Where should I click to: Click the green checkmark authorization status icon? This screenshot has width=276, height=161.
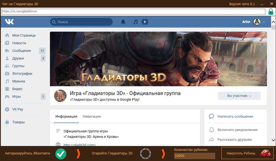point(61,154)
